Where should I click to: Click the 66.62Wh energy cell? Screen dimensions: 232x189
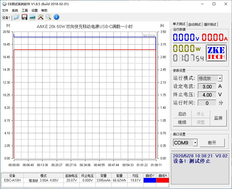(119, 180)
